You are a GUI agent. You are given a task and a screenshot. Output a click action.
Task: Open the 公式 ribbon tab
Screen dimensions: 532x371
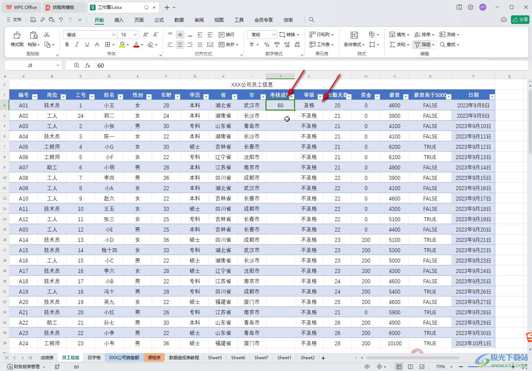159,20
